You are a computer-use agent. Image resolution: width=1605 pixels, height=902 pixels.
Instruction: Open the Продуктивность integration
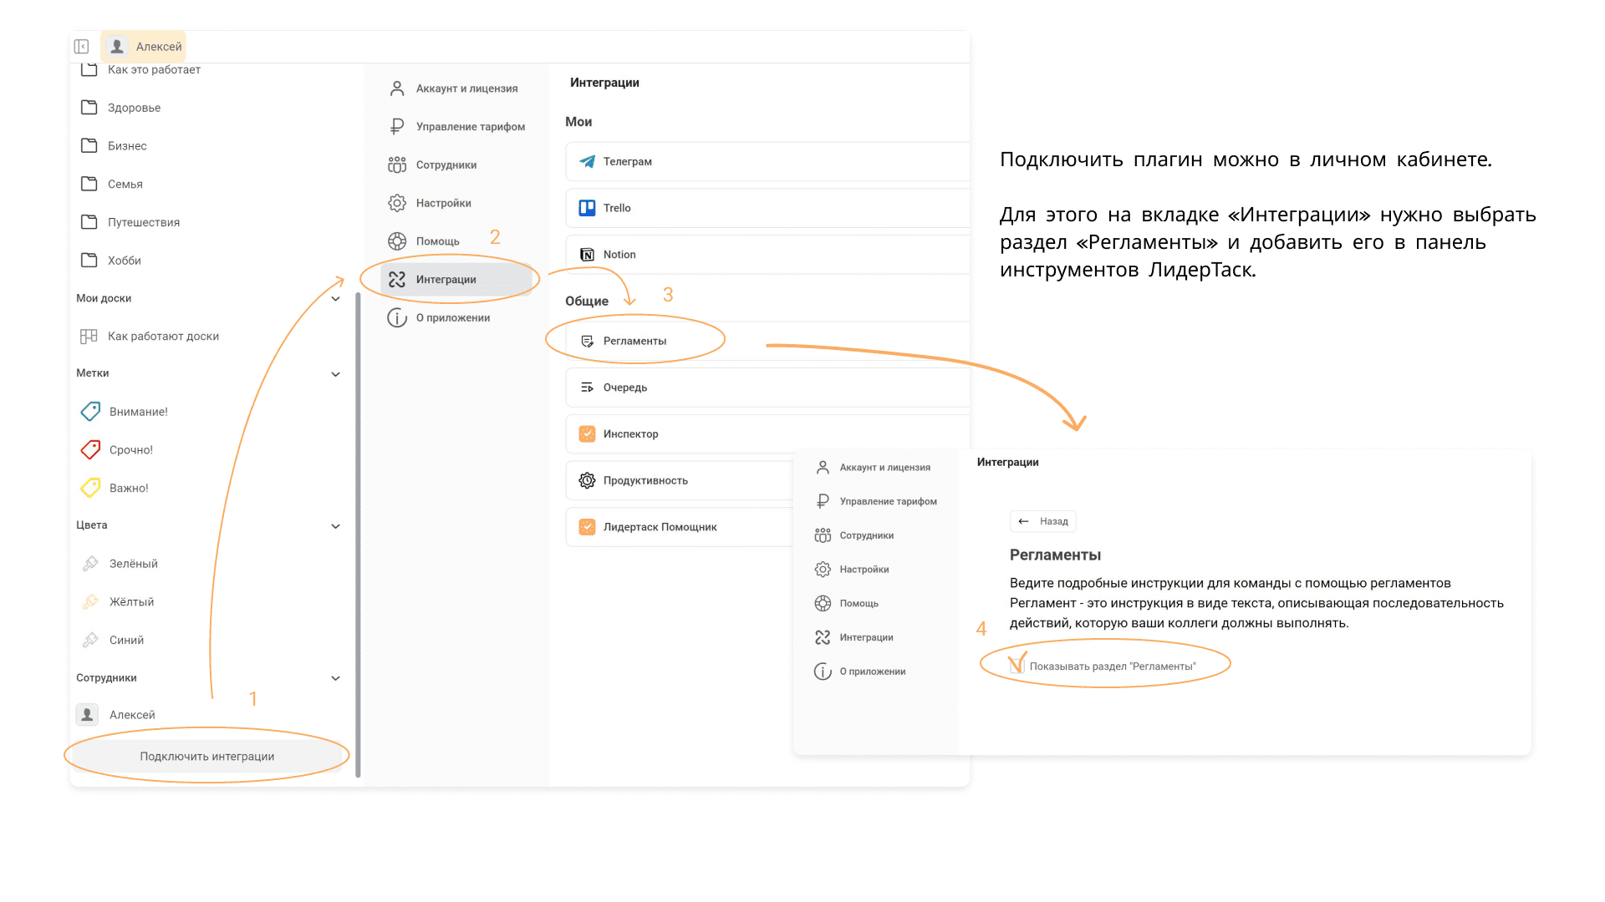[645, 481]
